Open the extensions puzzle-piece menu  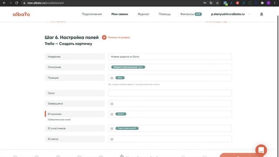(x=262, y=3)
